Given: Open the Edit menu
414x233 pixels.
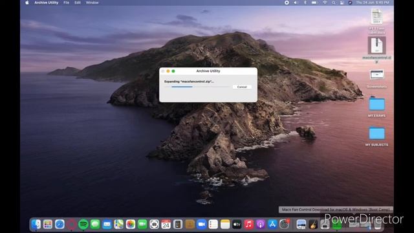Looking at the screenshot, I should point(78,3).
